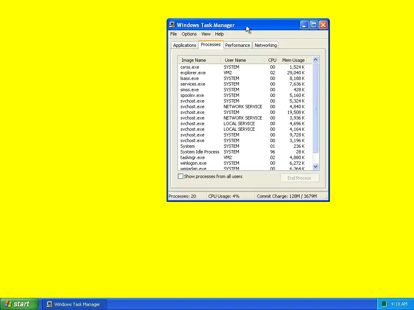Switch to the Applications tab
Screen dimensions: 414x310
coord(184,45)
